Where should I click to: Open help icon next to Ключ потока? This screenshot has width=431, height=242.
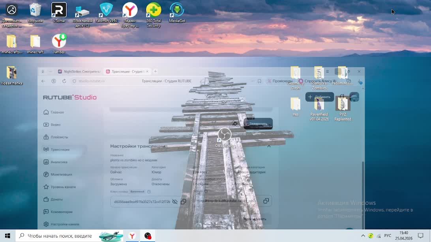click(x=149, y=192)
